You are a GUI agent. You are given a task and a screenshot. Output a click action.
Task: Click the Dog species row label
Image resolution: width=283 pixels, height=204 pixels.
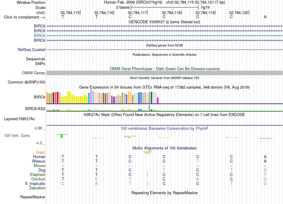click(42, 170)
